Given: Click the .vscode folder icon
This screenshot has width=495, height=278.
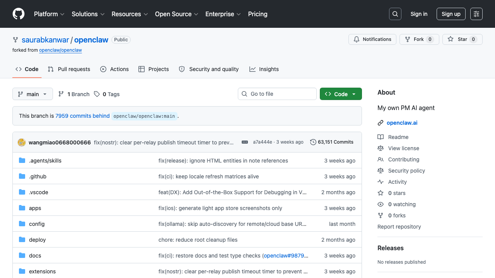Looking at the screenshot, I should click(22, 192).
